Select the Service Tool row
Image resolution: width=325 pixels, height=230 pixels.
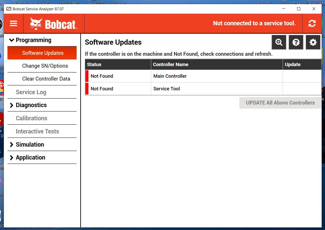pyautogui.click(x=167, y=89)
